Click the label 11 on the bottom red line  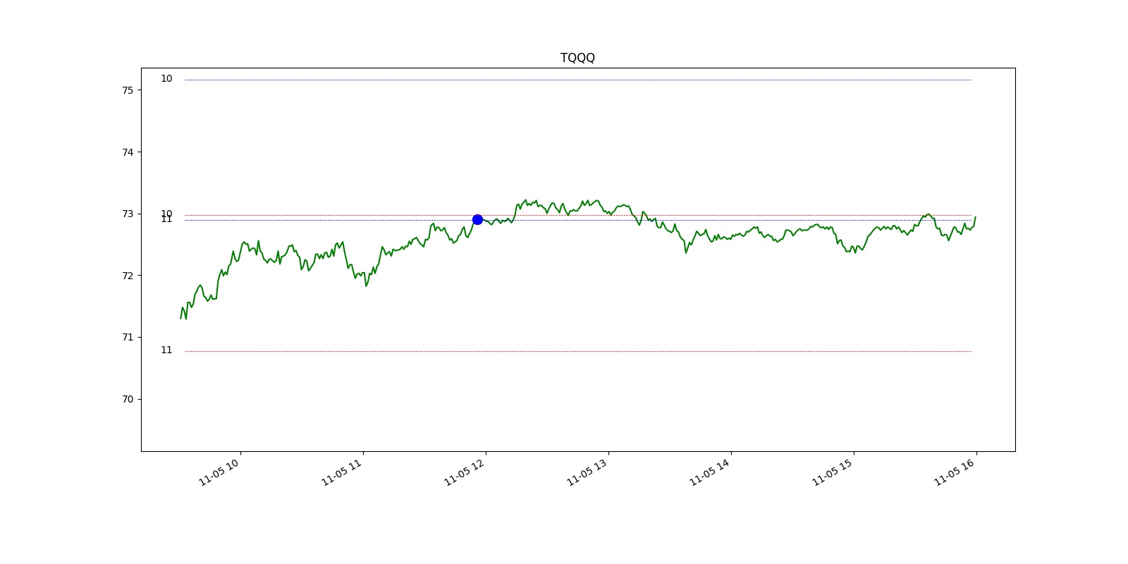[x=166, y=350]
